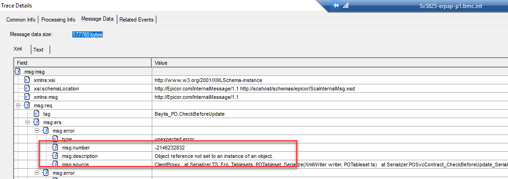This screenshot has width=508, height=179.
Task: Click the second msg:error element icon
Action: click(46, 172)
